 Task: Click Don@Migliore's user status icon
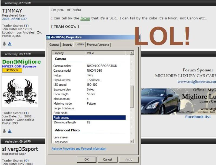(x=4, y=131)
